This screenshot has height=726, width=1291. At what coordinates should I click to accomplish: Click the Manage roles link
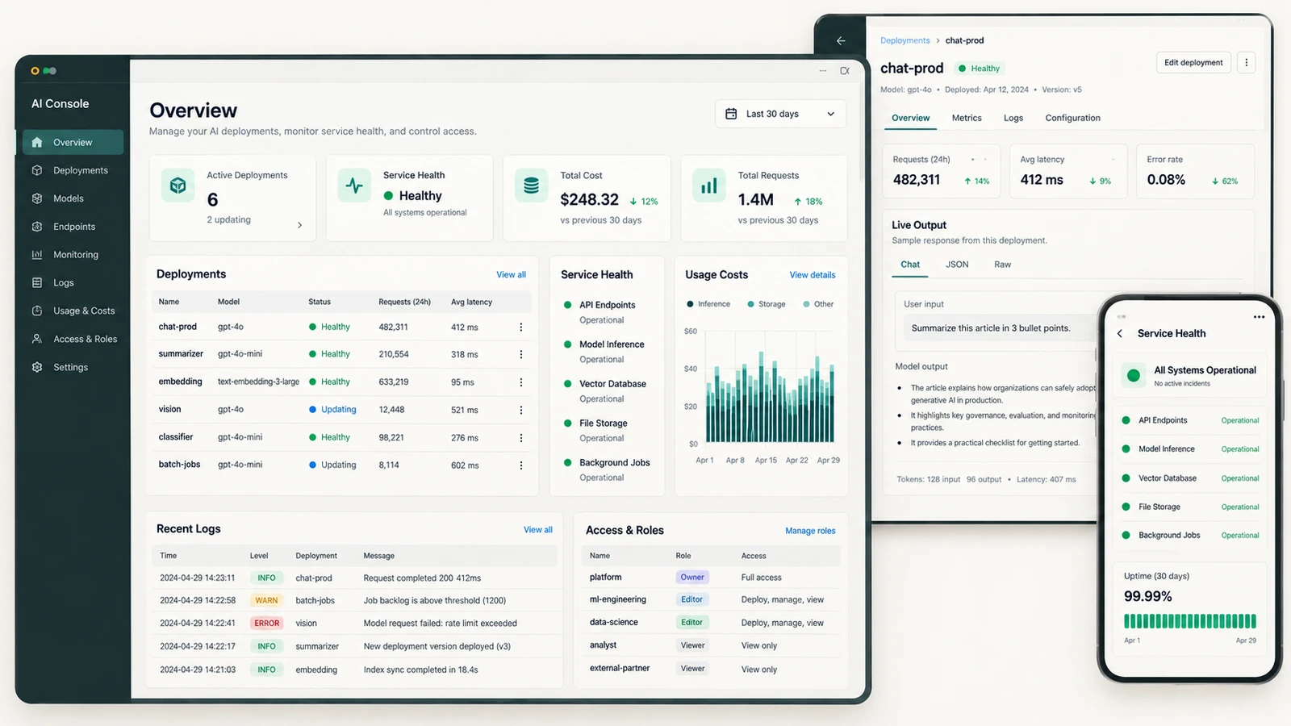tap(810, 531)
